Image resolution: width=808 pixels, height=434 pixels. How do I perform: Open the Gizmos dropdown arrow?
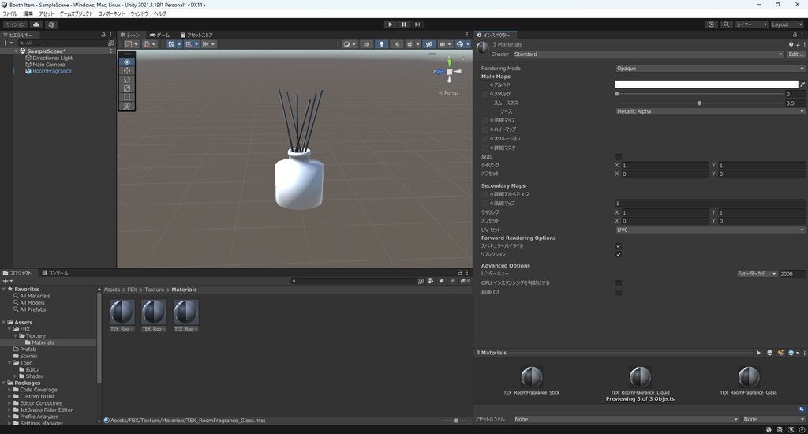468,44
